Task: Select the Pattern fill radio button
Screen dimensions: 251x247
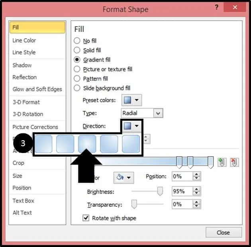Action: tap(77, 78)
